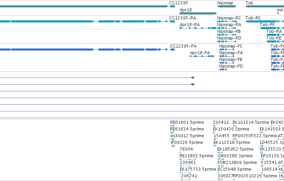
Task: Click the RE61601.5prime EST label
Action: click(x=187, y=122)
